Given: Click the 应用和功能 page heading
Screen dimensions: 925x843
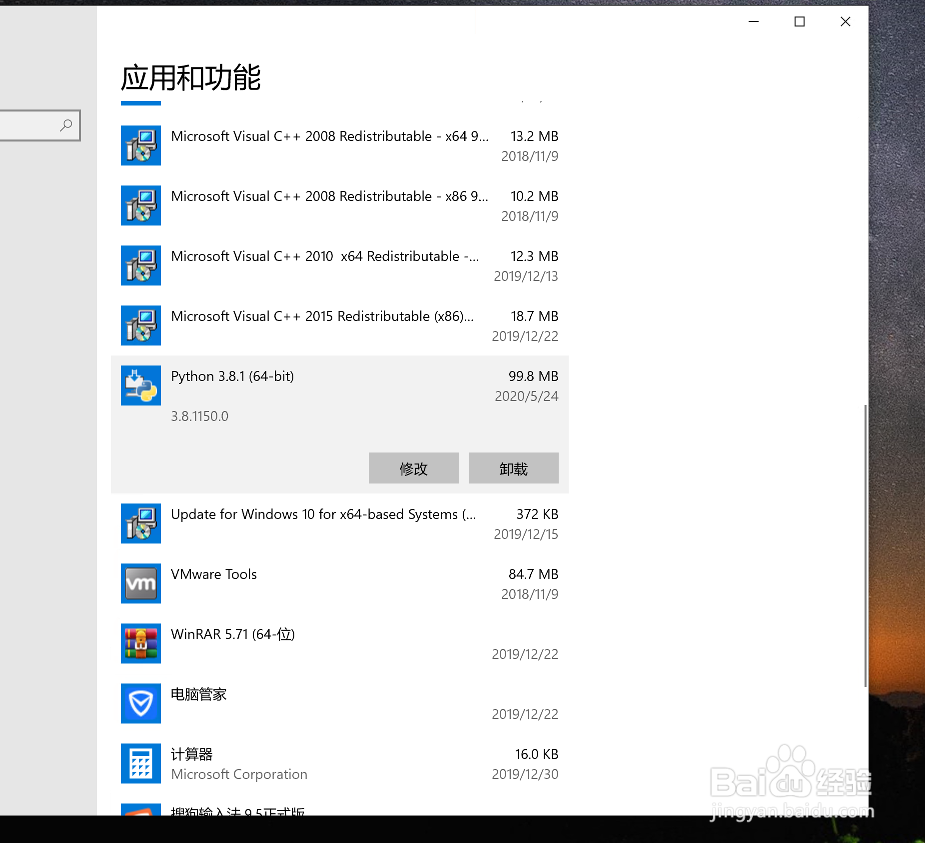Looking at the screenshot, I should point(190,77).
